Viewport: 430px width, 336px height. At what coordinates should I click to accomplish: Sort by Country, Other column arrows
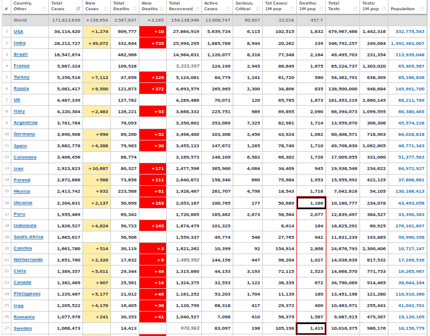[44, 9]
